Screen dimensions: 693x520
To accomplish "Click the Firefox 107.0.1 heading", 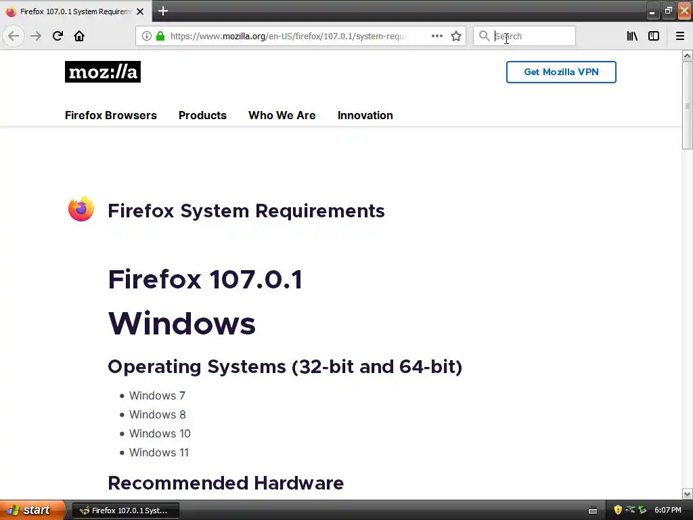I will (x=205, y=280).
